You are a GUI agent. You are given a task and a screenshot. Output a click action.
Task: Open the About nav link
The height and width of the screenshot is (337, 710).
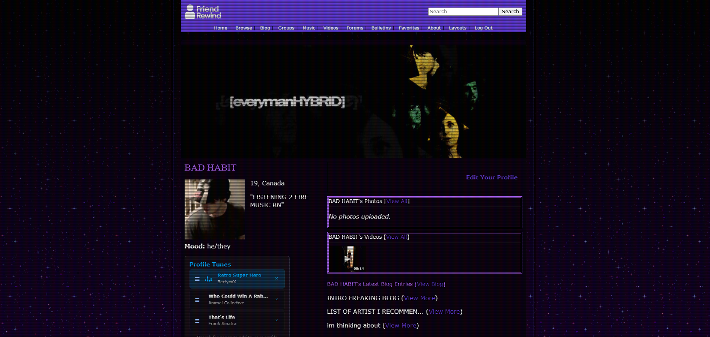tap(434, 28)
